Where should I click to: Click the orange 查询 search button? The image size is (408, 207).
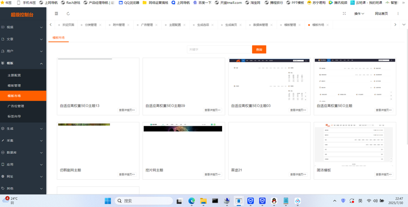[x=259, y=49]
